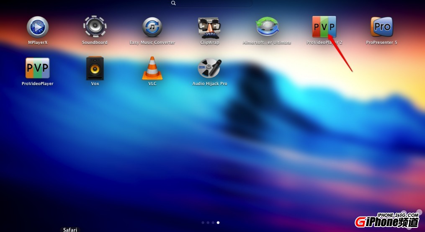
Task: Launch VLC traffic cone icon
Action: 152,68
